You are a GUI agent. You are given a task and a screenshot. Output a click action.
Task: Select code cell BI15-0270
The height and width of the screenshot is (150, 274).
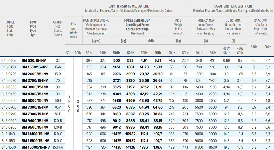point(9,80)
